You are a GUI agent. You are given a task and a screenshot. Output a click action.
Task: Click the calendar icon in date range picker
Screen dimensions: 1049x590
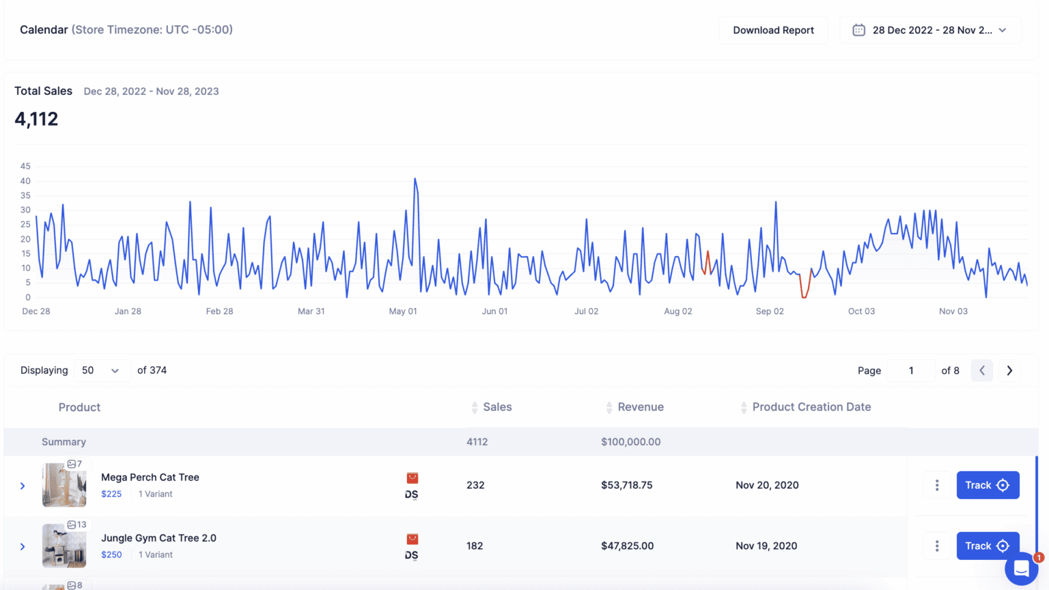point(858,30)
